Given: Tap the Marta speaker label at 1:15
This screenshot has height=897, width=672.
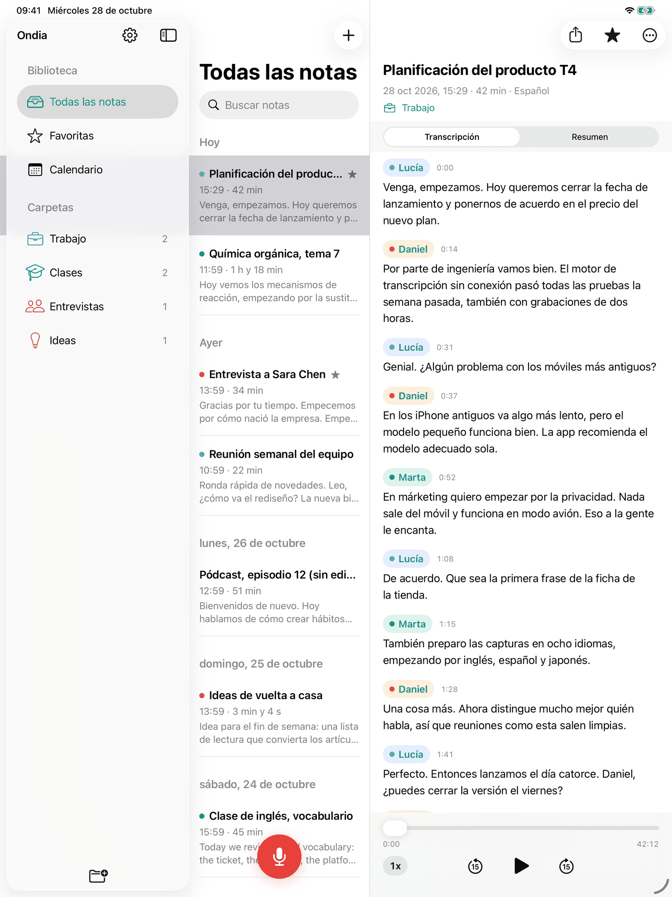Looking at the screenshot, I should pos(408,624).
